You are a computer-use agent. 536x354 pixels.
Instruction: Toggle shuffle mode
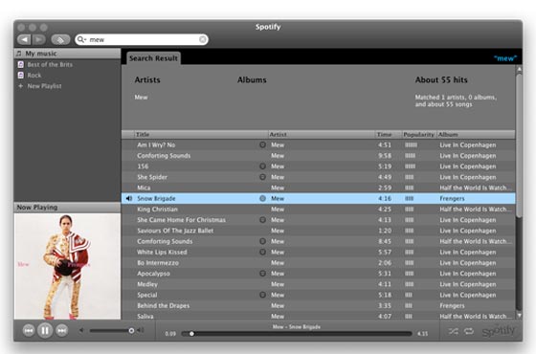[x=454, y=331]
